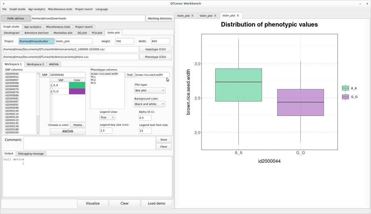
Task: Close the second Violin_plot tab
Action: tap(215, 16)
